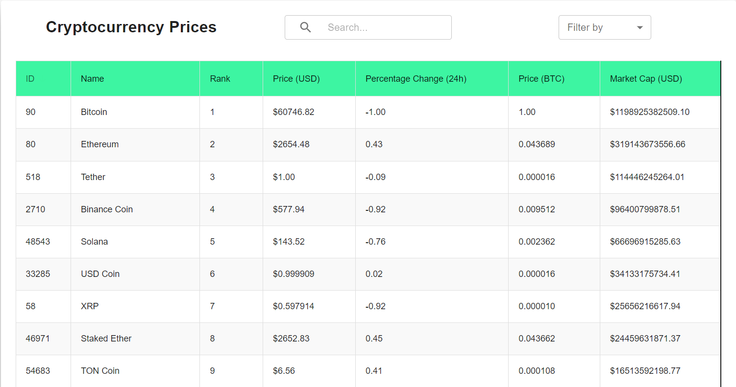This screenshot has width=736, height=387.
Task: Select the Staked Ether name cell
Action: [x=135, y=339]
